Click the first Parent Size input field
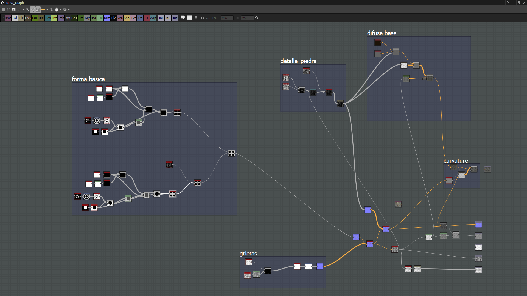Screen dimensions: 527x296 pos(227,18)
